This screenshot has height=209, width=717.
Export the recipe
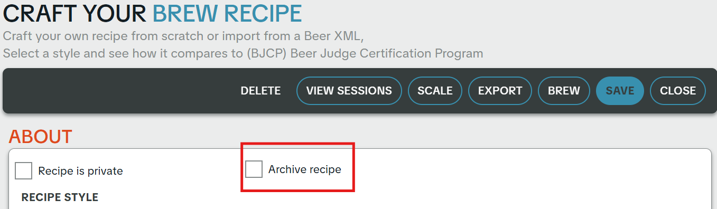tap(500, 91)
